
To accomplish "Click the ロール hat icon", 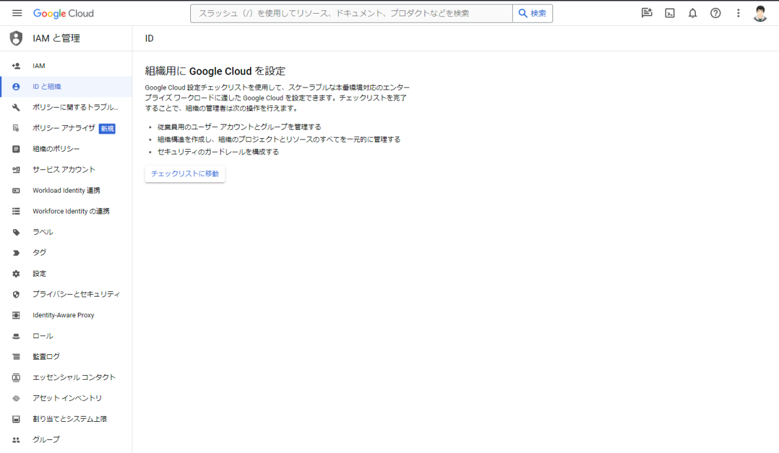I will click(x=16, y=336).
